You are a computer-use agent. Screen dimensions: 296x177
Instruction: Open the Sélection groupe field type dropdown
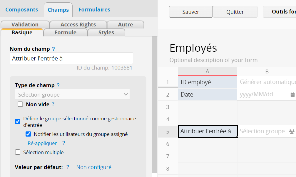(x=72, y=95)
